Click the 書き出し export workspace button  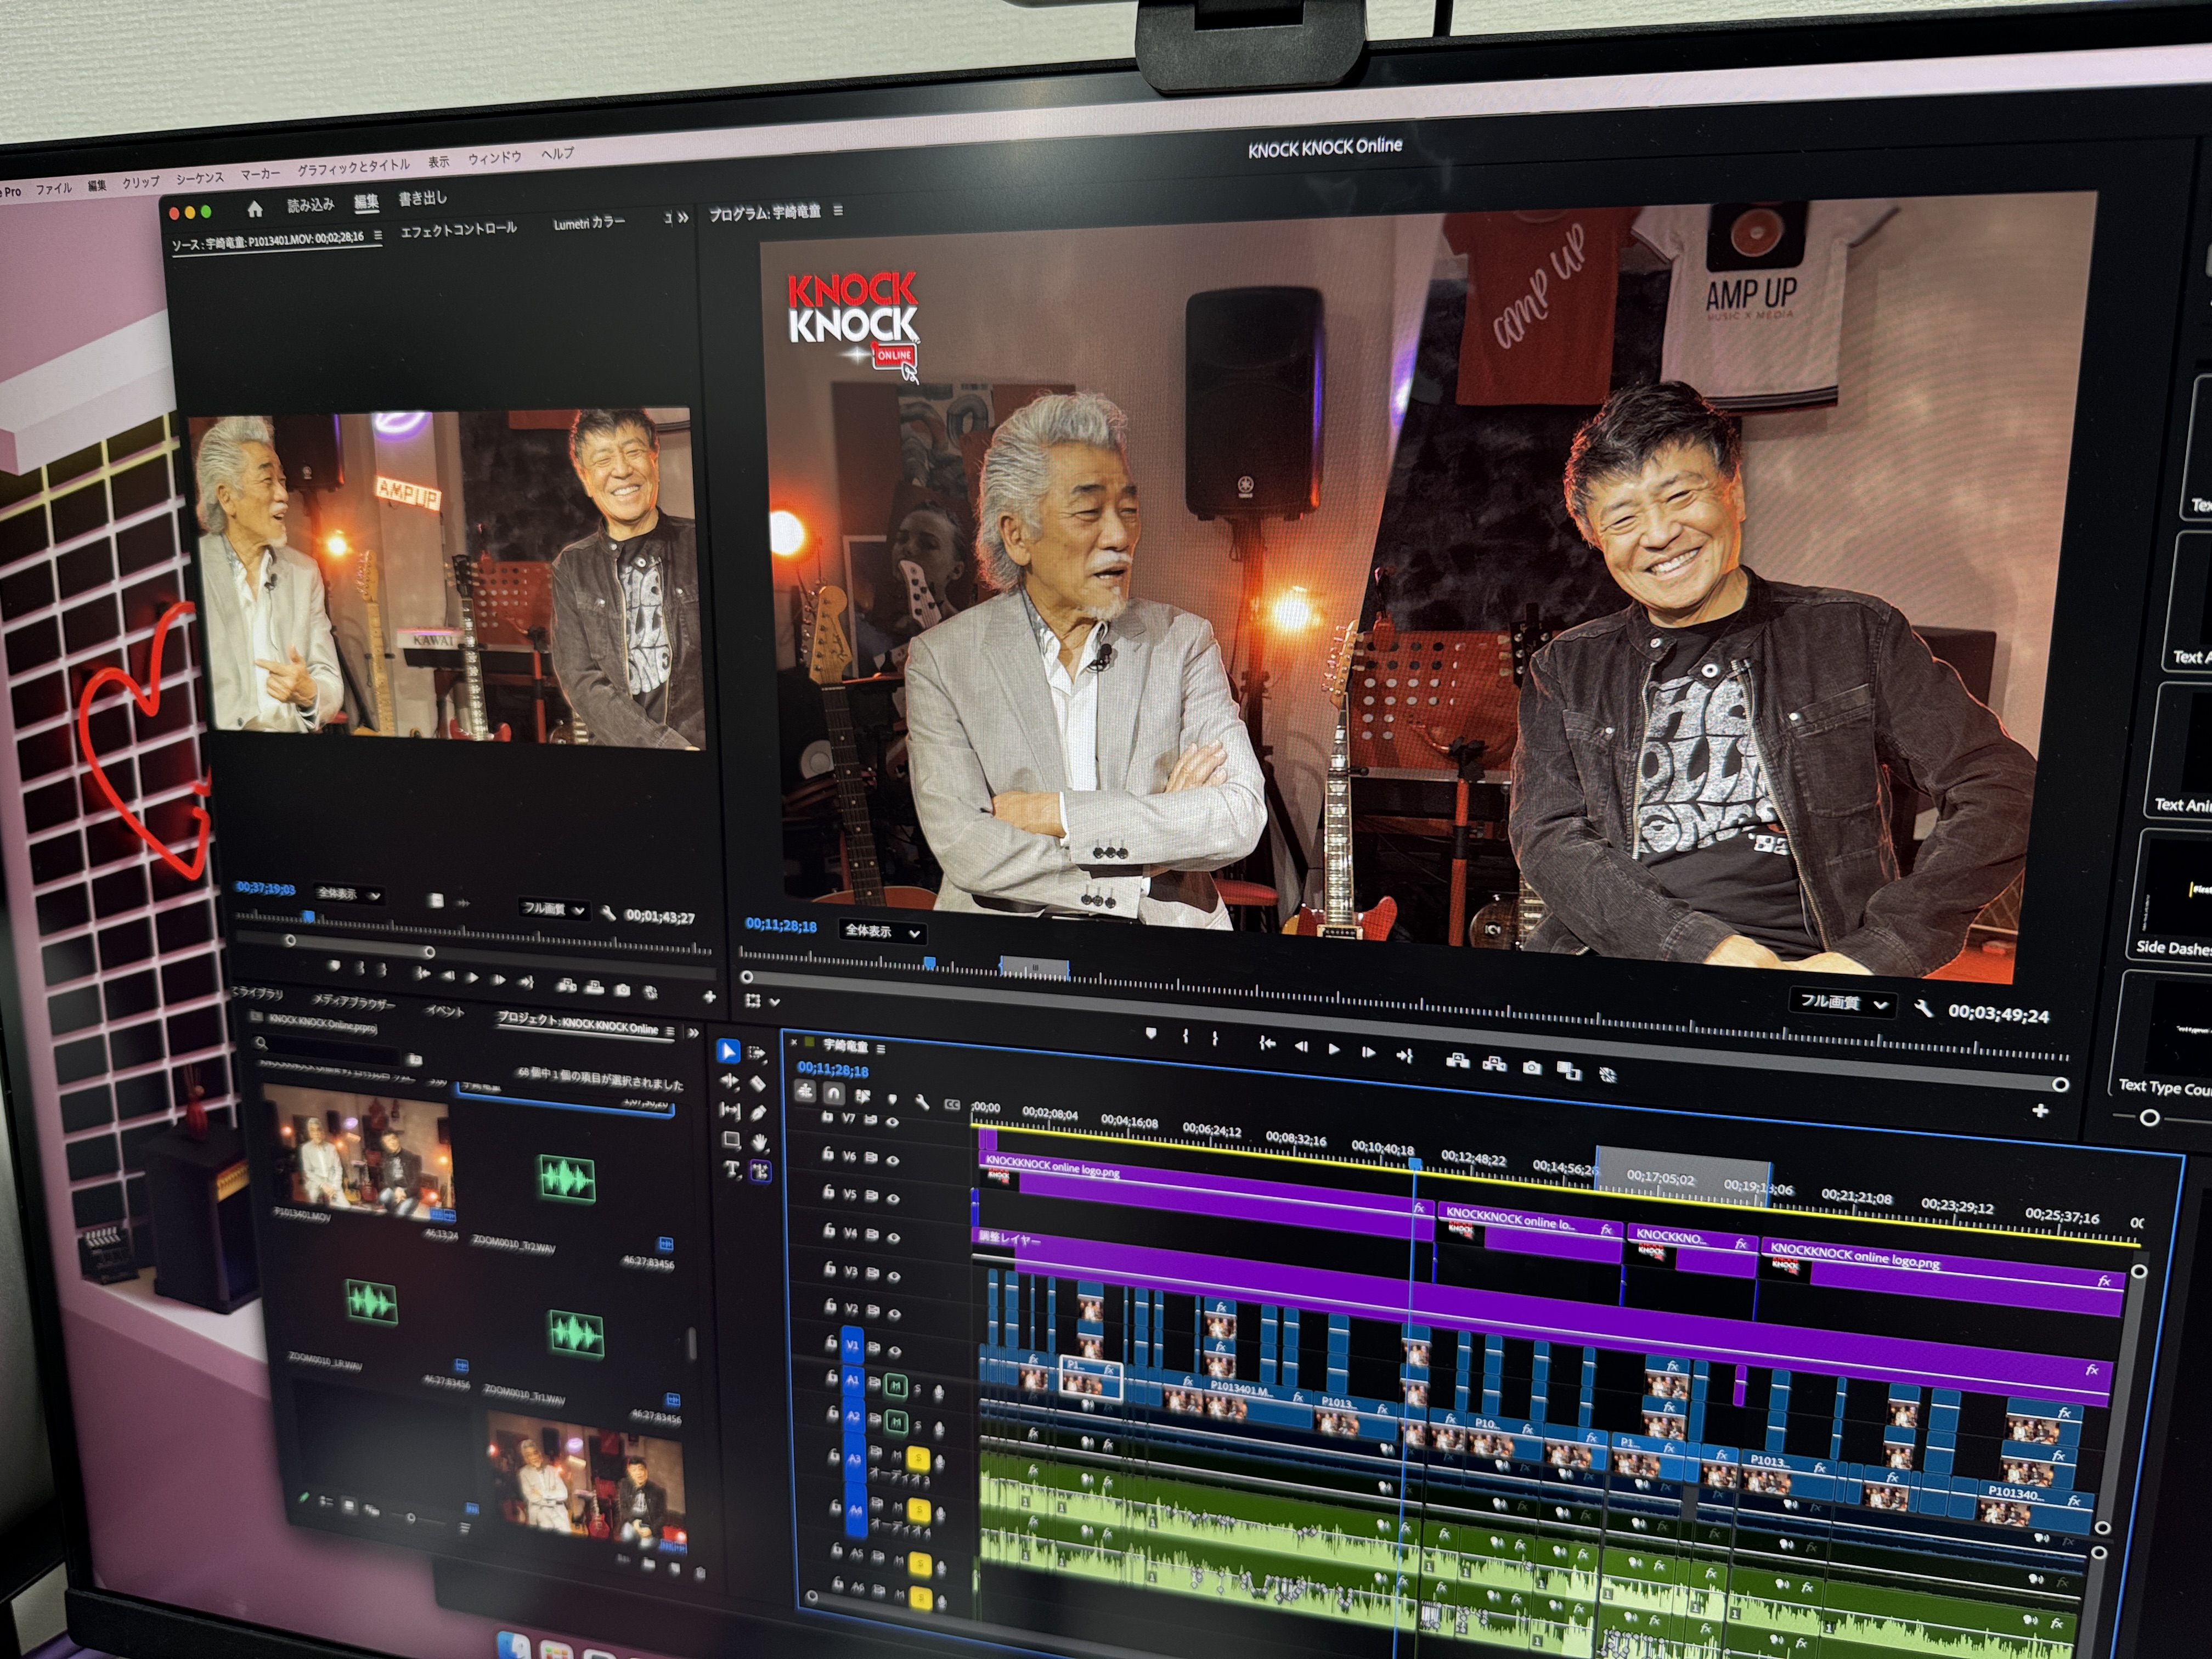pyautogui.click(x=422, y=198)
